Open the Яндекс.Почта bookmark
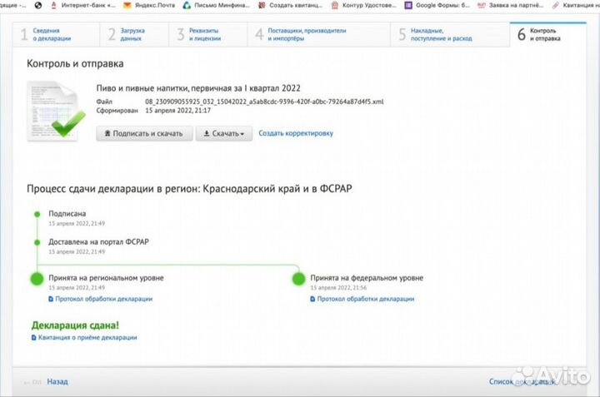 pos(149,5)
